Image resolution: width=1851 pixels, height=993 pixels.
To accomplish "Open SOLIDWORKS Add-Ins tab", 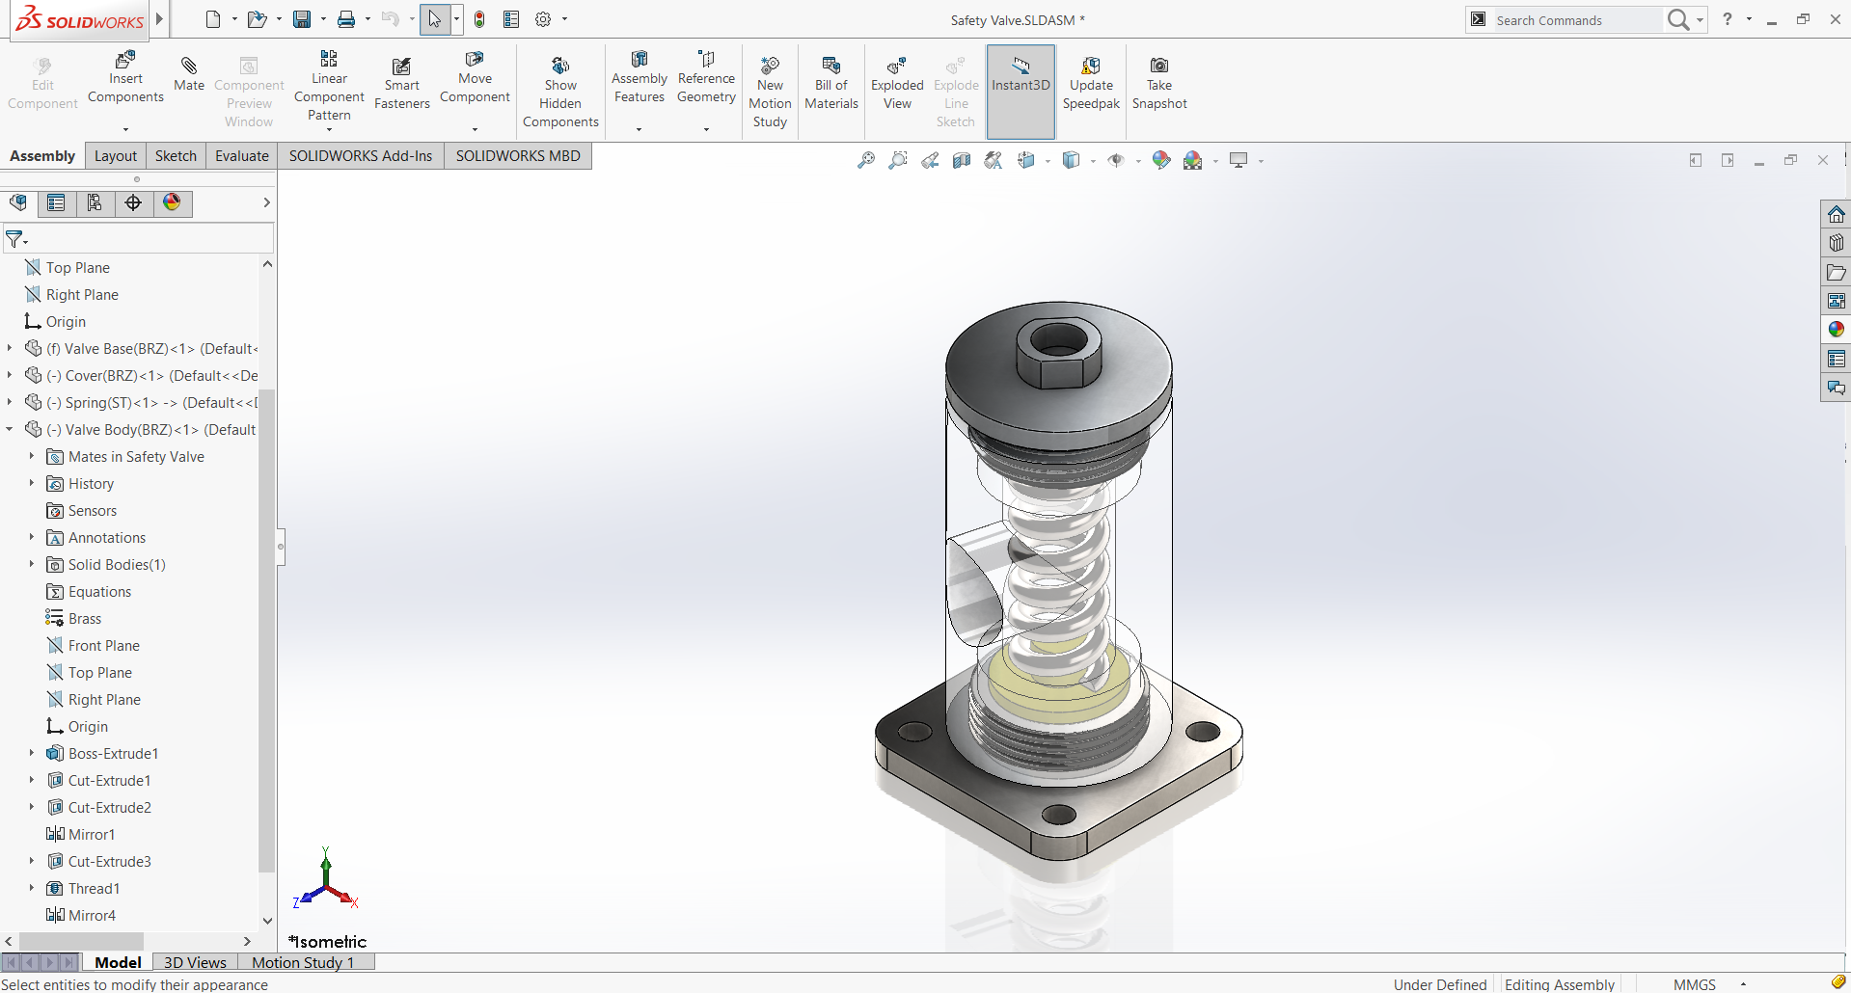I will tap(361, 156).
